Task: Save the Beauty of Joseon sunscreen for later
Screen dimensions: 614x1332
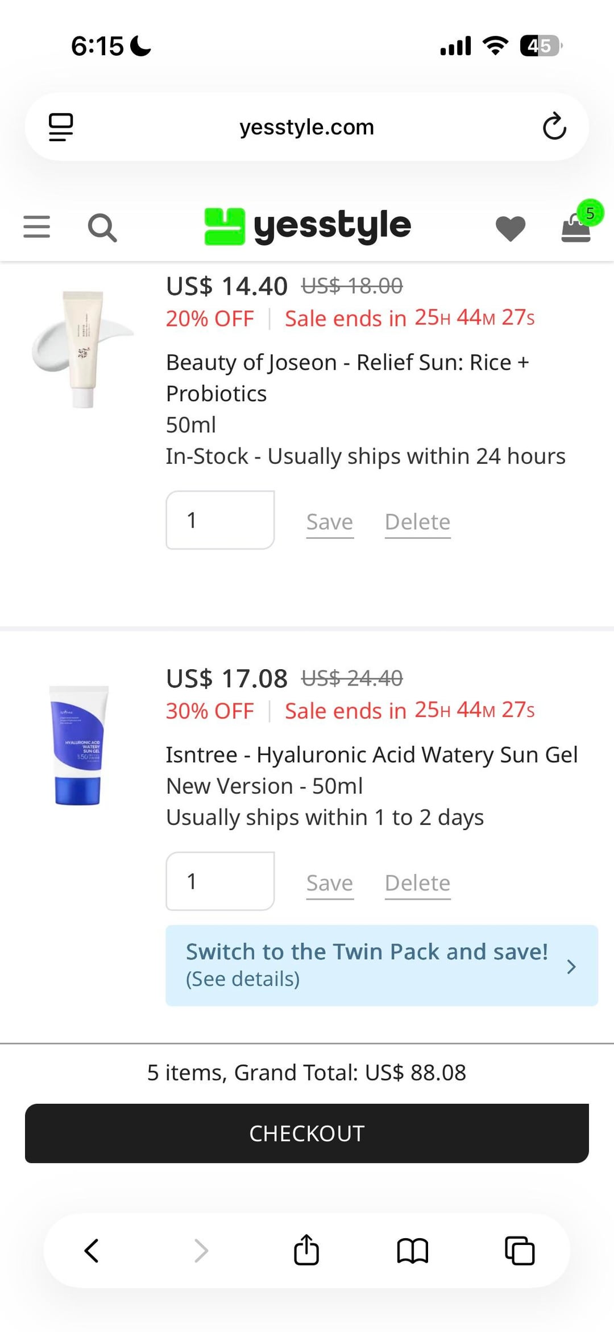Action: [330, 522]
